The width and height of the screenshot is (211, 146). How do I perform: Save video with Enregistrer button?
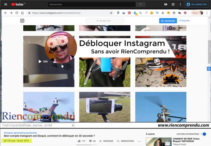click(x=126, y=141)
